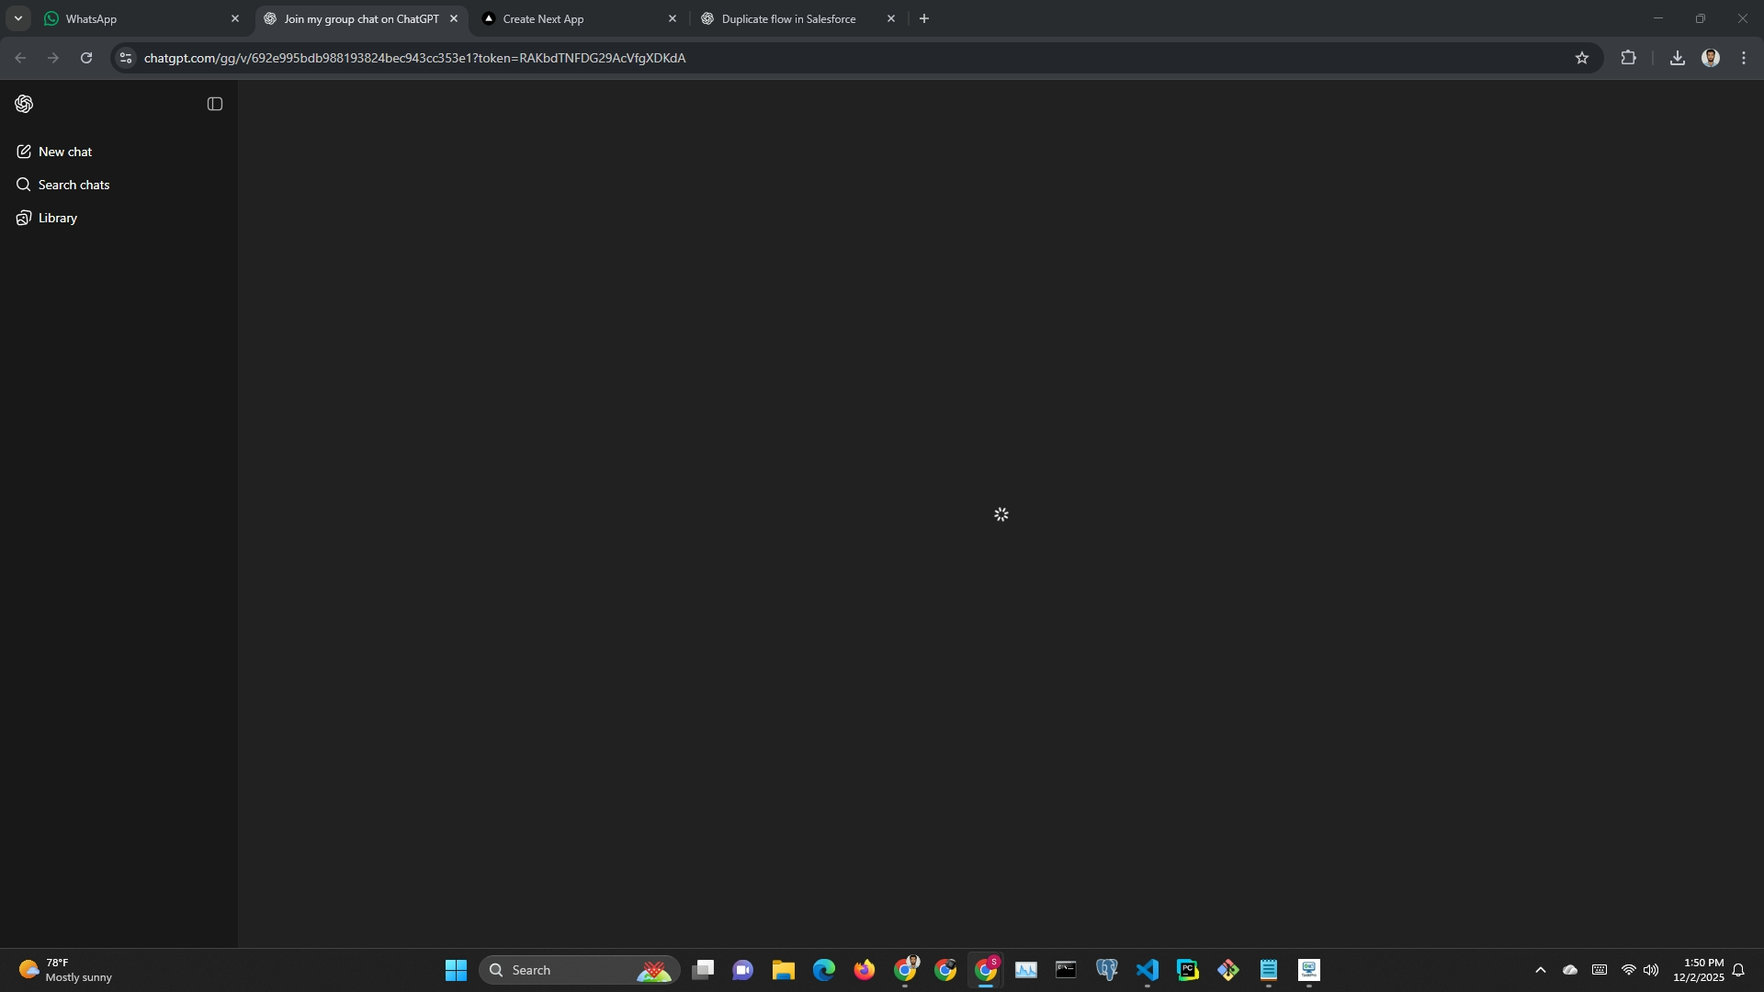Show hidden system tray icons chevron
The height and width of the screenshot is (992, 1764).
coord(1540,970)
